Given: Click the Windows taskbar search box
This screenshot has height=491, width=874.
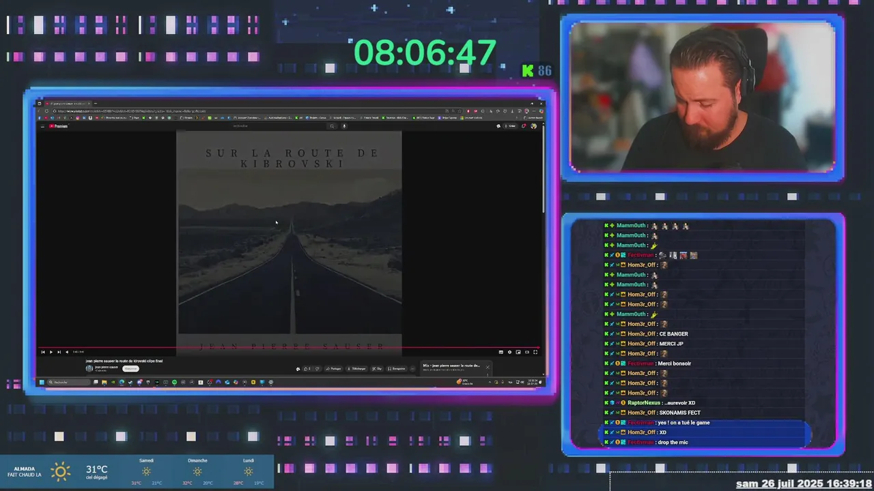Looking at the screenshot, I should coord(68,382).
